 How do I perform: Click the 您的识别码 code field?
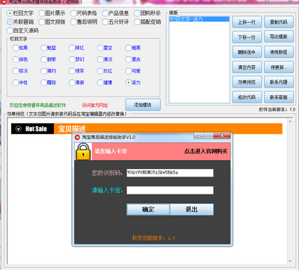tap(170, 173)
